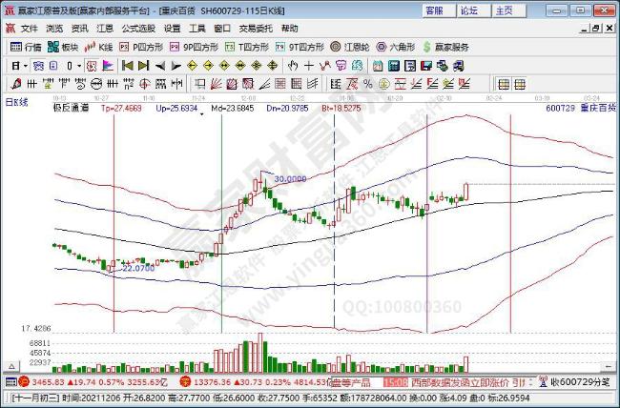The image size is (620, 408).
Task: Click the percent sign tool icon
Action: 368,84
